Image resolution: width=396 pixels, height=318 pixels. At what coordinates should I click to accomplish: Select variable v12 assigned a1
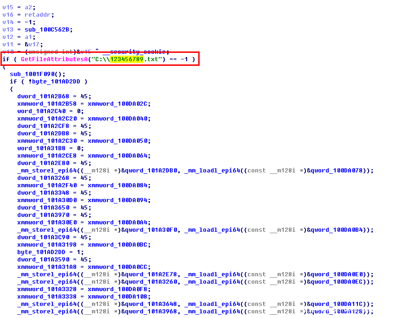8,37
